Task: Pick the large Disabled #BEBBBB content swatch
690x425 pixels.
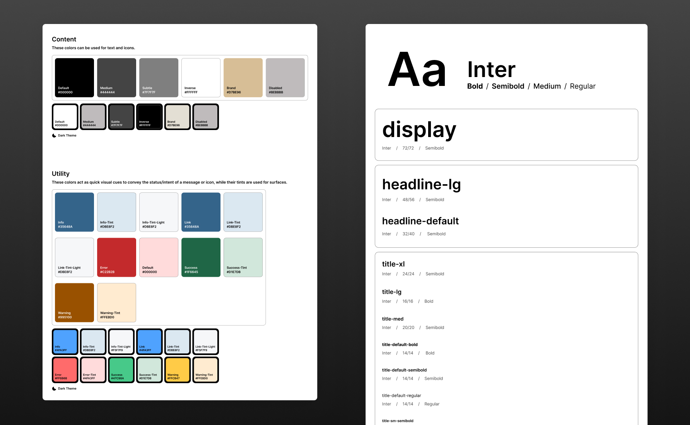Action: tap(285, 77)
